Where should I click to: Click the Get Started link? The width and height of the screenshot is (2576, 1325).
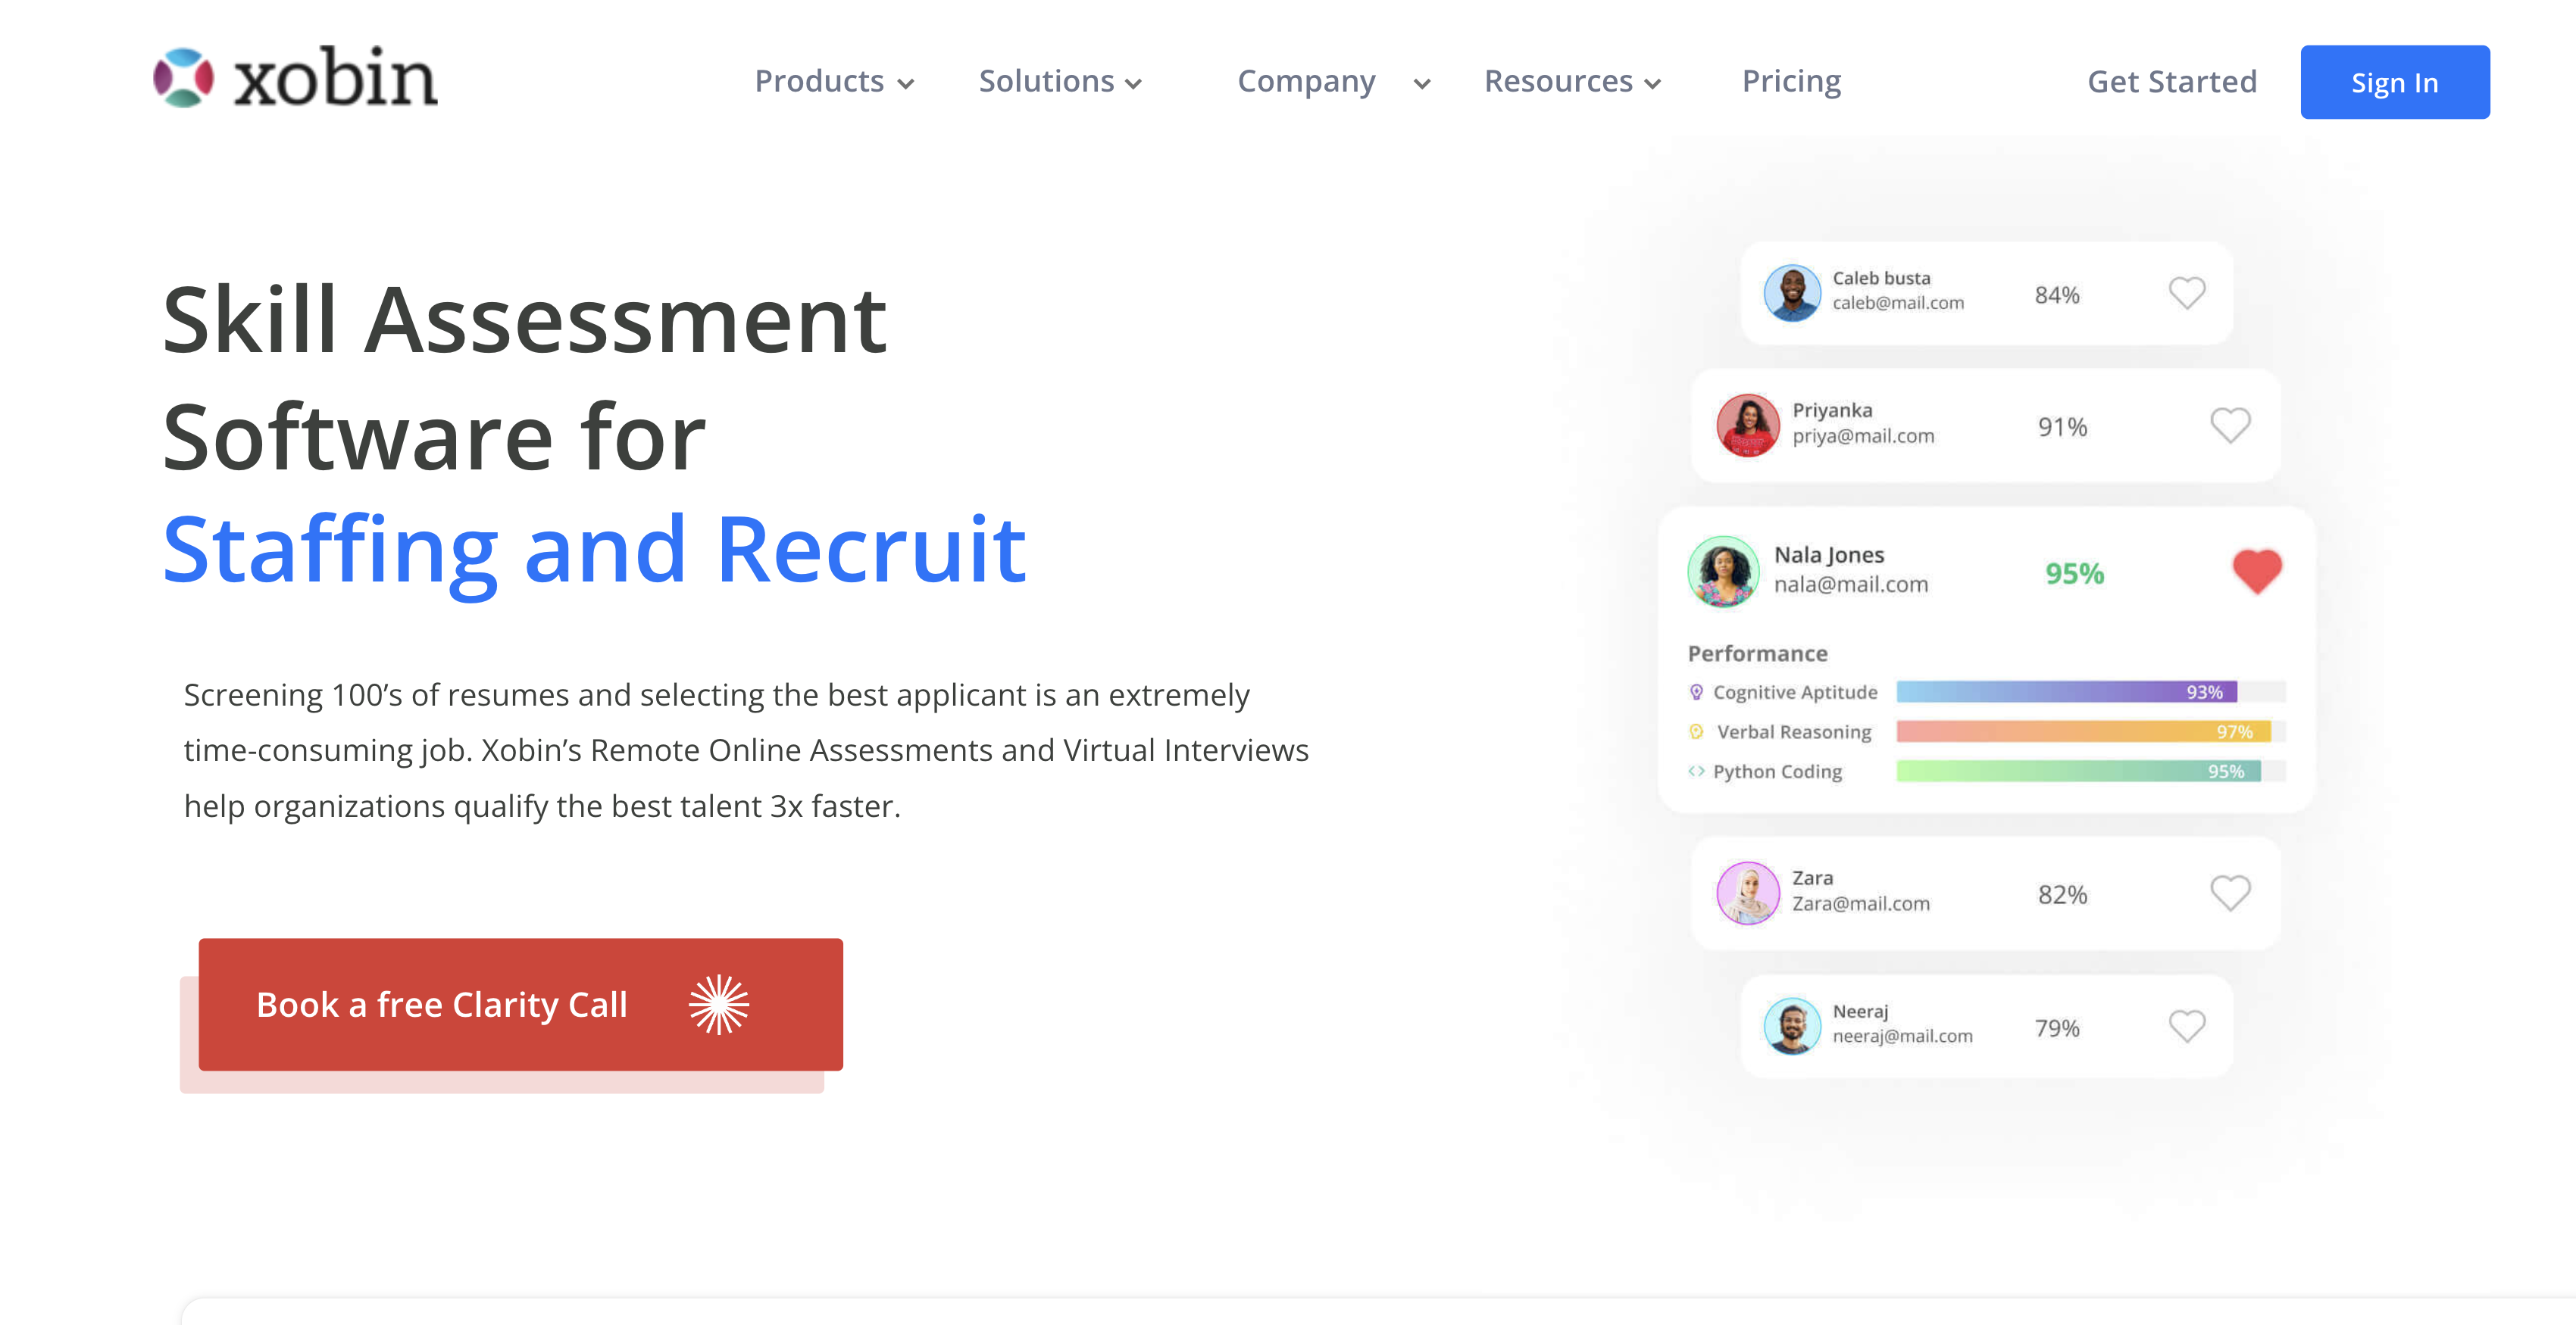[2171, 81]
